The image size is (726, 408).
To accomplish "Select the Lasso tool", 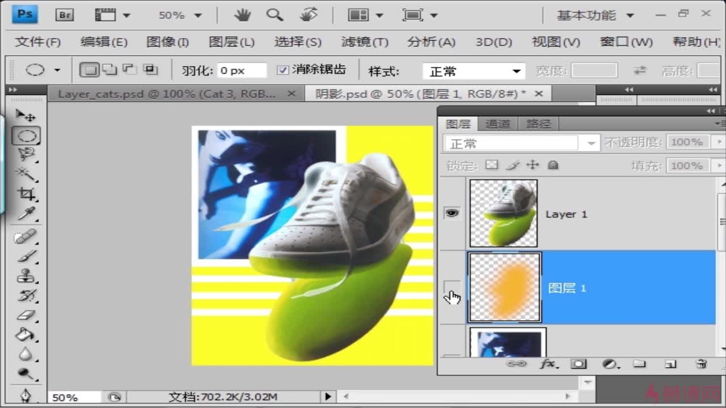I will [x=26, y=155].
